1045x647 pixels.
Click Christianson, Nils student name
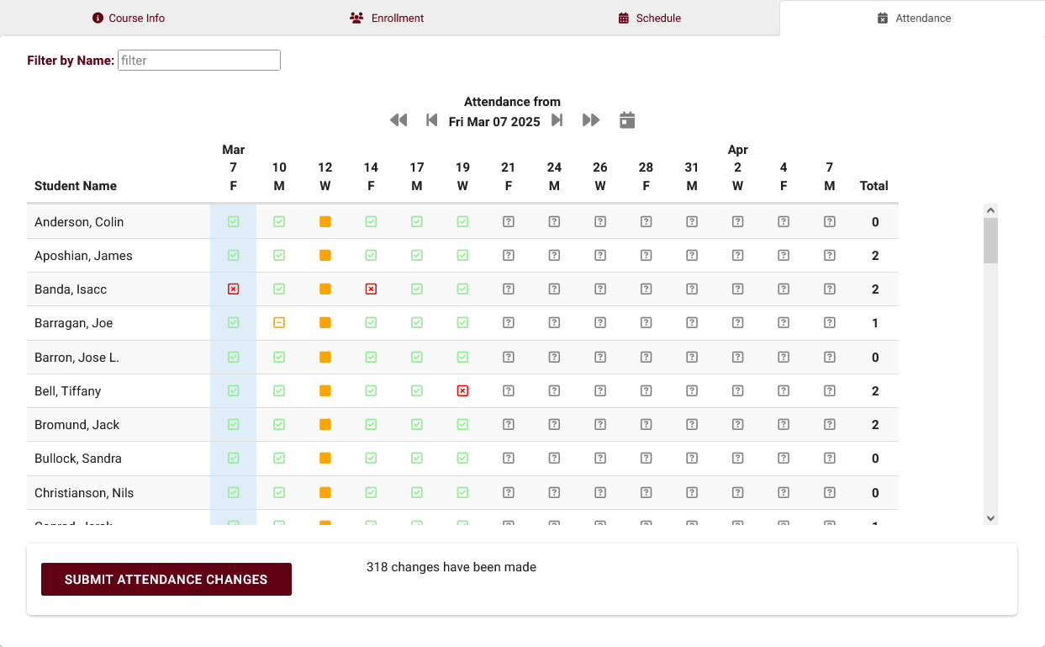(x=84, y=493)
